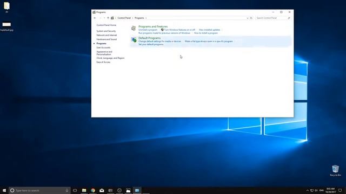Screen dimensions: 346x194
Task: Click the Type here to search box
Action: 39,190
